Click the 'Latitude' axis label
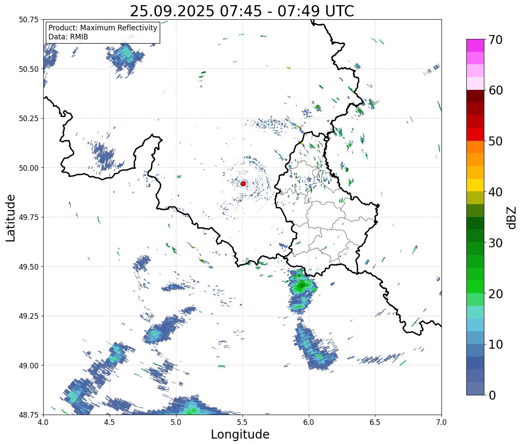522x445 pixels. coord(11,217)
